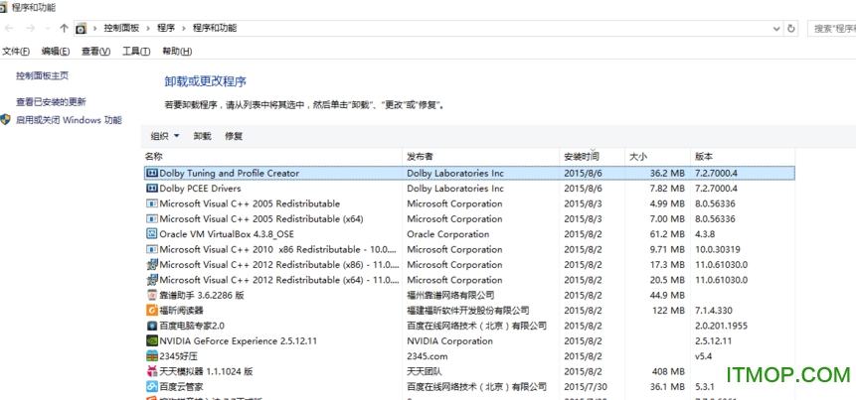Click the Visual C++ 2010 x86 icon

152,249
